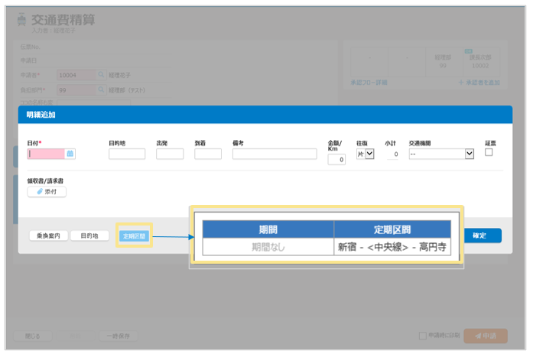Click the 金額/Km amount field
This screenshot has width=533, height=357.
tap(336, 160)
